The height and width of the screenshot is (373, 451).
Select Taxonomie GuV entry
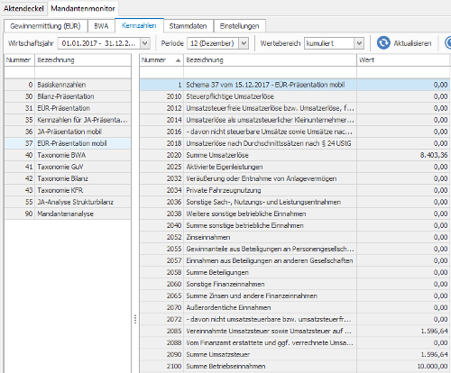click(68, 167)
